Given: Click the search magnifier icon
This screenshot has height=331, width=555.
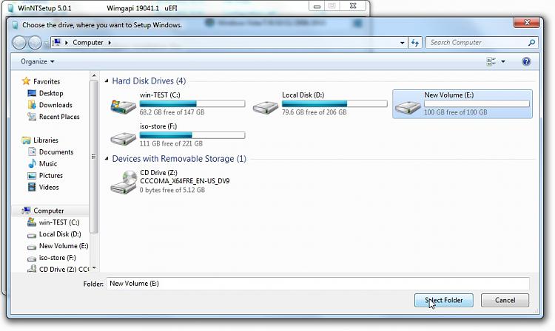Looking at the screenshot, I should 531,43.
